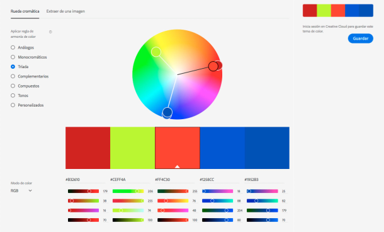
Task: Select the blue handle on the color wheel
Action: click(x=167, y=112)
